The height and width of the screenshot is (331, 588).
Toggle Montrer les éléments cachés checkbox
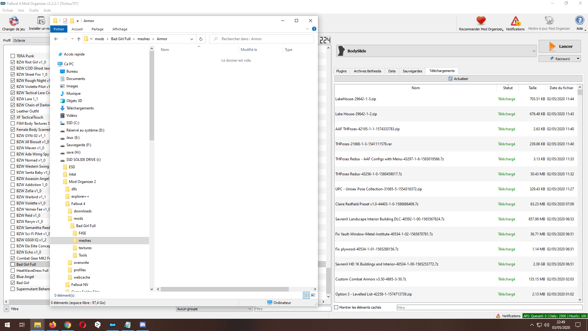336,307
